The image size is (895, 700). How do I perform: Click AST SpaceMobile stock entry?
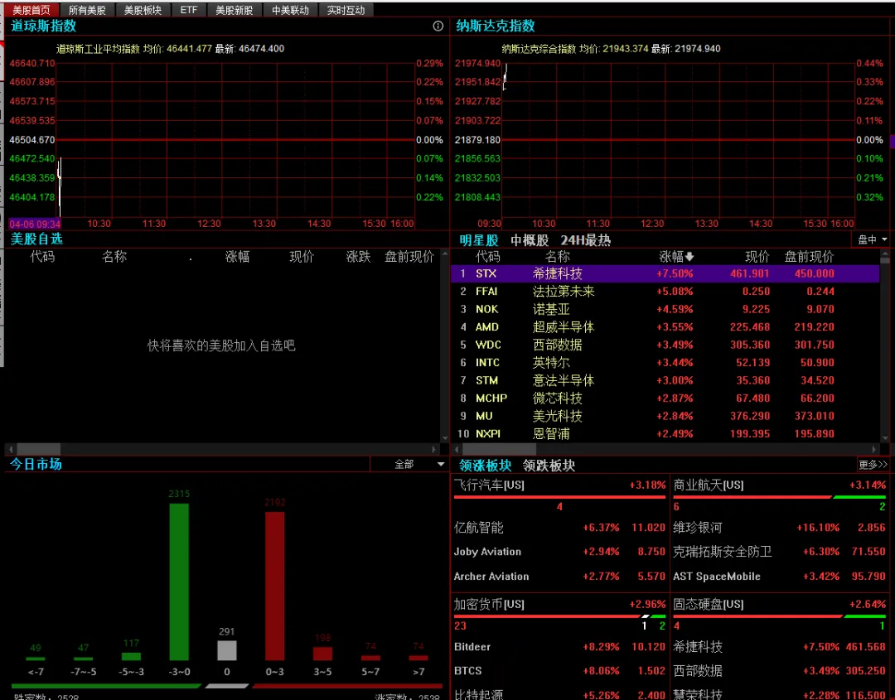pyautogui.click(x=716, y=577)
